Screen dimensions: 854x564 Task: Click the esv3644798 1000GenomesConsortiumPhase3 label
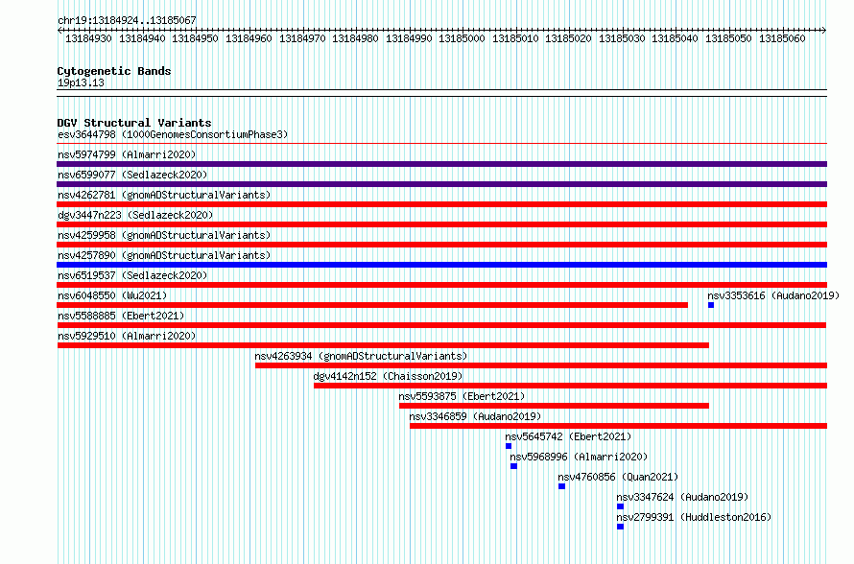pyautogui.click(x=173, y=134)
